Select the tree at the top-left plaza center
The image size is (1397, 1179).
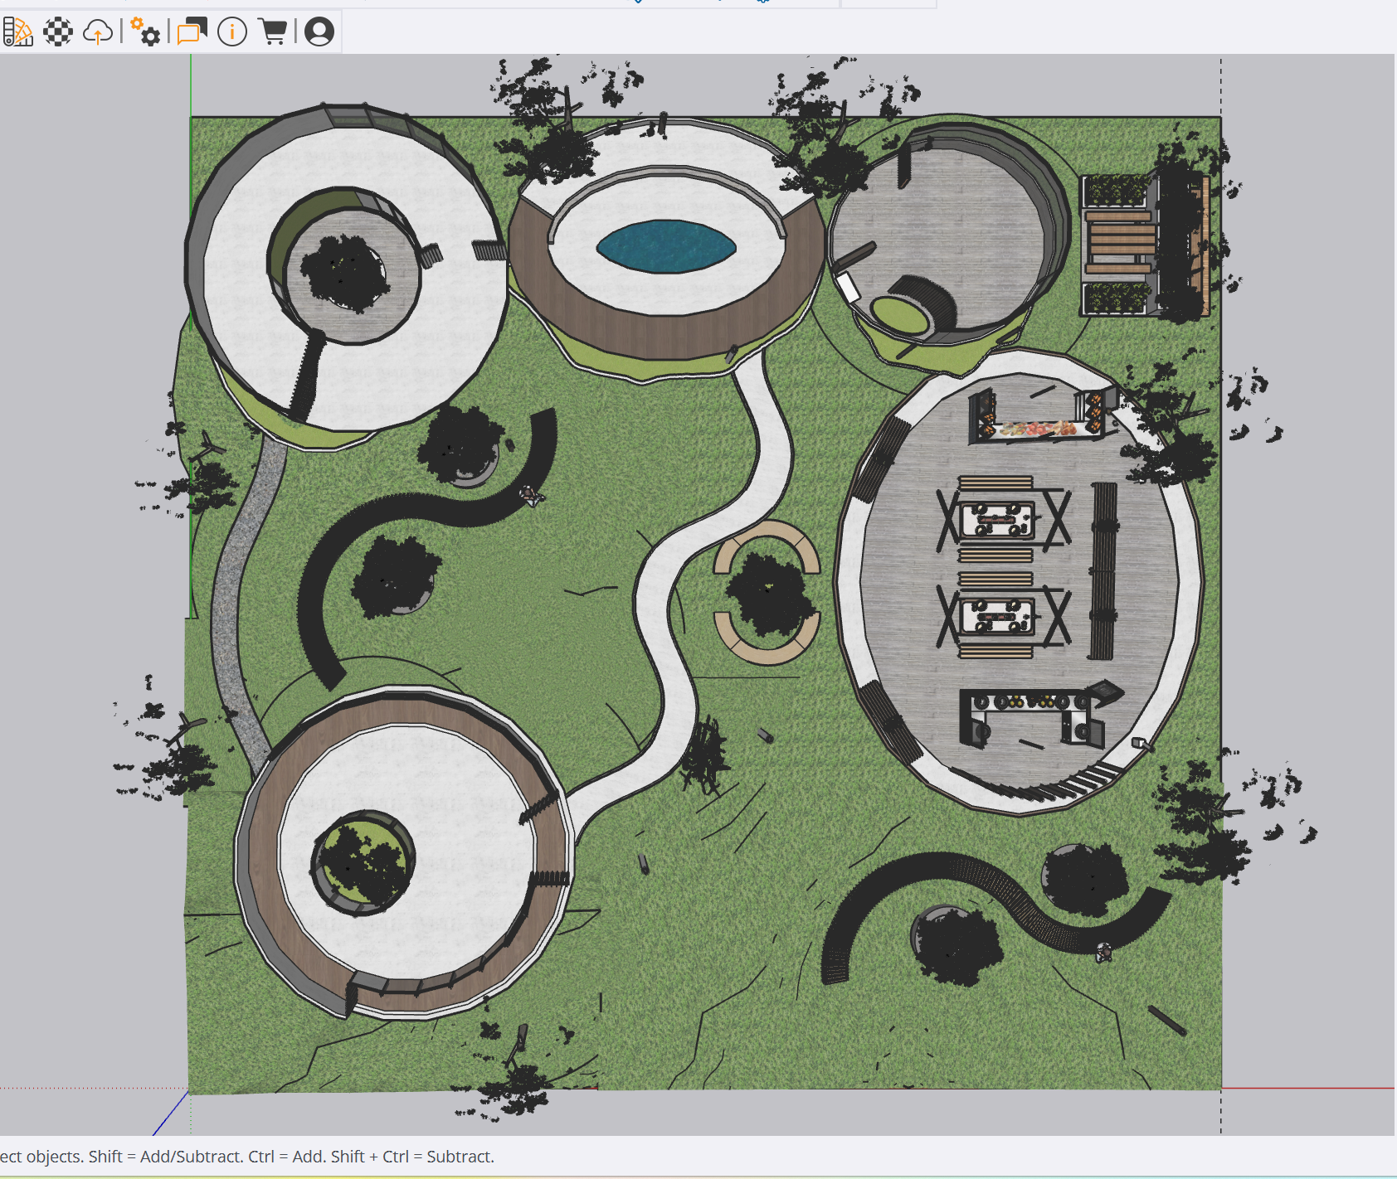point(343,272)
